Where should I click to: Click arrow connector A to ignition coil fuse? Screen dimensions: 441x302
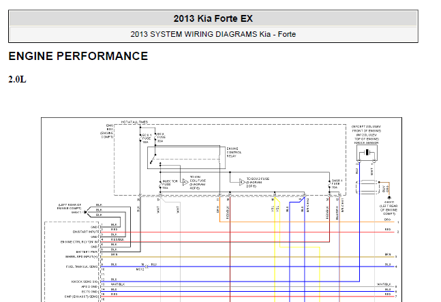pos(185,182)
